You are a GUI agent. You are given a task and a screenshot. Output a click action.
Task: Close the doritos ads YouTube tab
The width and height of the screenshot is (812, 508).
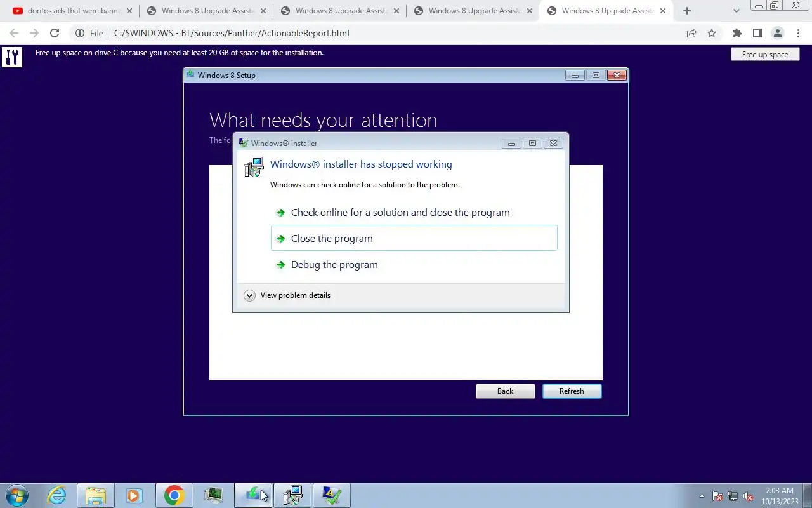130,11
